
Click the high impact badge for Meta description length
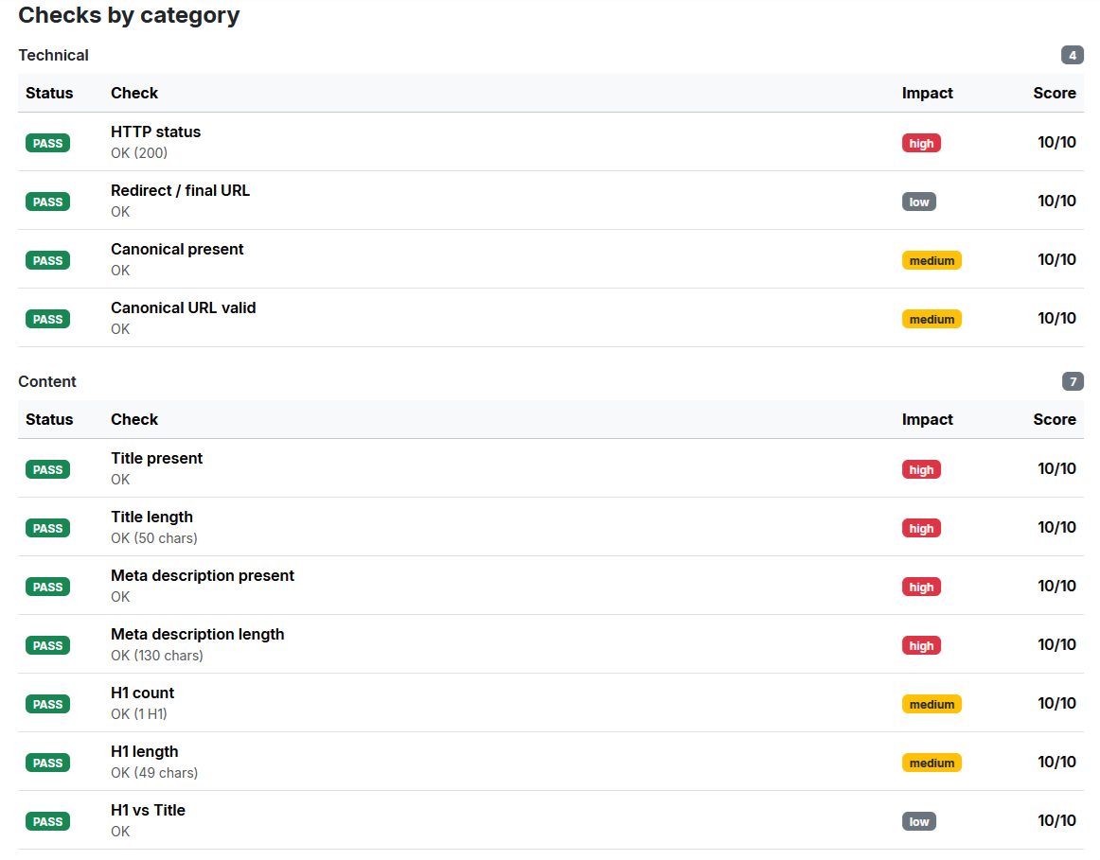pyautogui.click(x=921, y=646)
